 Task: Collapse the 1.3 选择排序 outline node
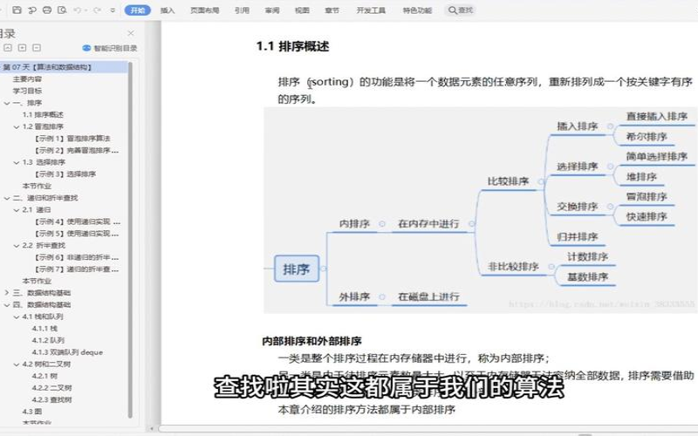coord(17,162)
